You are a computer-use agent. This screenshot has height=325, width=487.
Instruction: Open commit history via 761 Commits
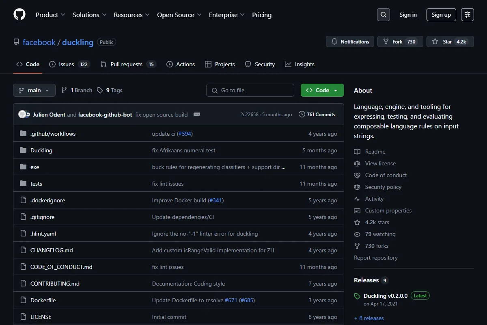(x=317, y=115)
